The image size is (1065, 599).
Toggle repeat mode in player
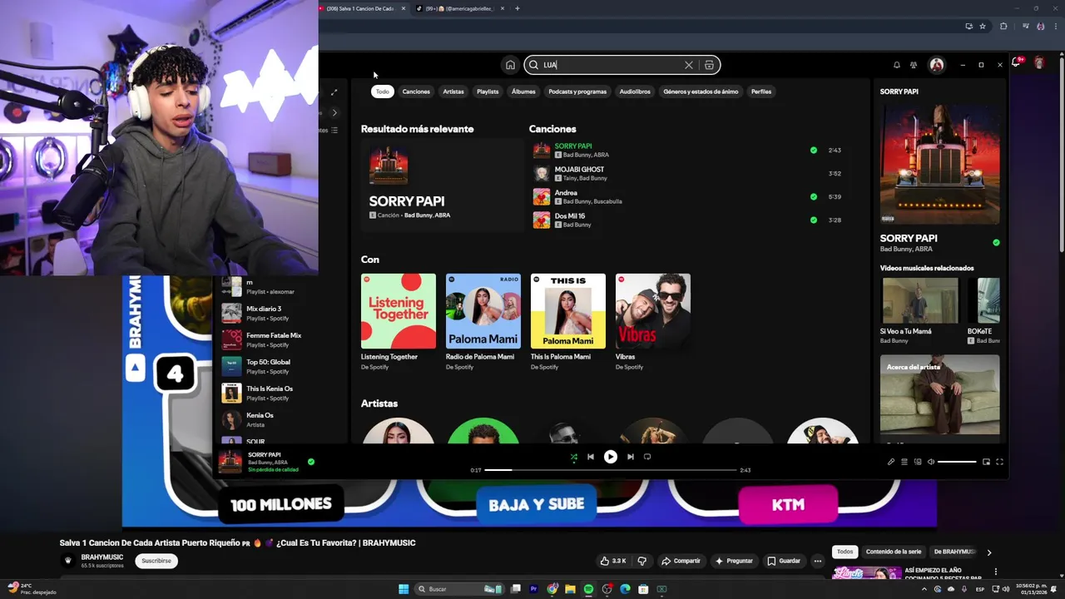tap(647, 457)
